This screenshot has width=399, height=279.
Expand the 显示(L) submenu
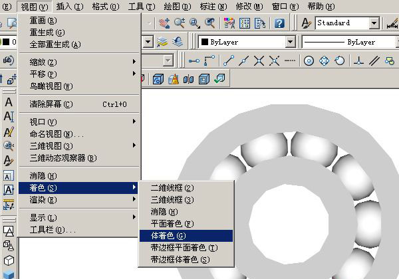pyautogui.click(x=78, y=217)
